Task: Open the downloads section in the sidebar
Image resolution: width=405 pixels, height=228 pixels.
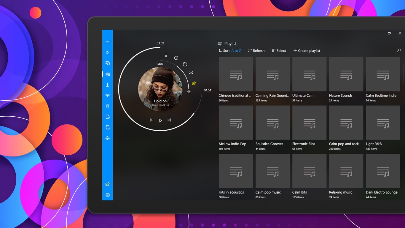Action: [108, 85]
